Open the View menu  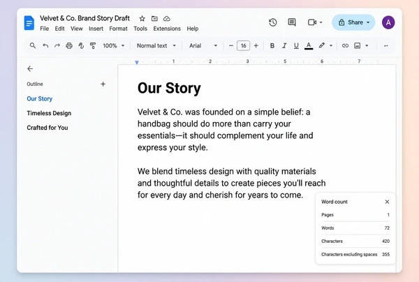coord(76,29)
